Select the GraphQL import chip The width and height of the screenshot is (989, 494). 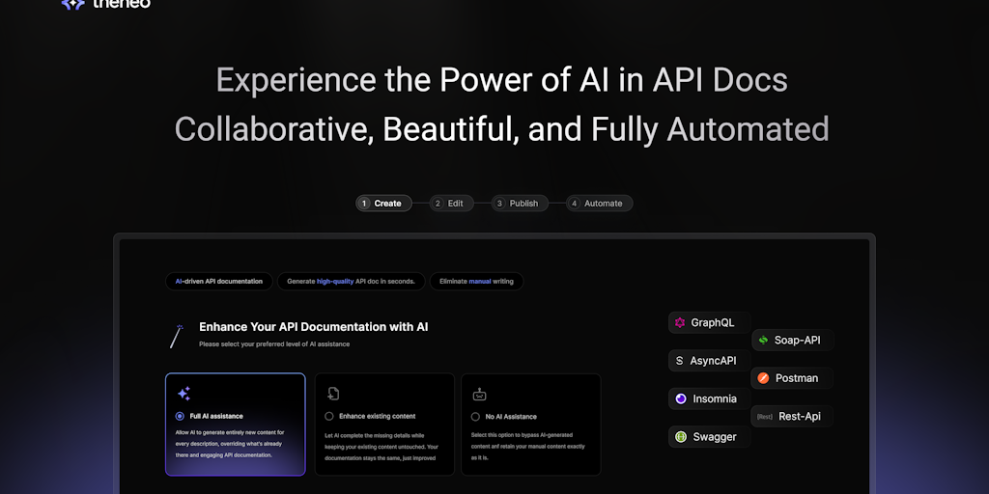(x=709, y=322)
